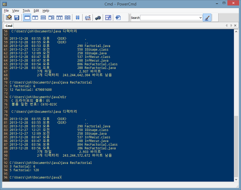Screen dimensions: 241x190
Task: Choose the two horizontal panes layout
Action: 43,18
